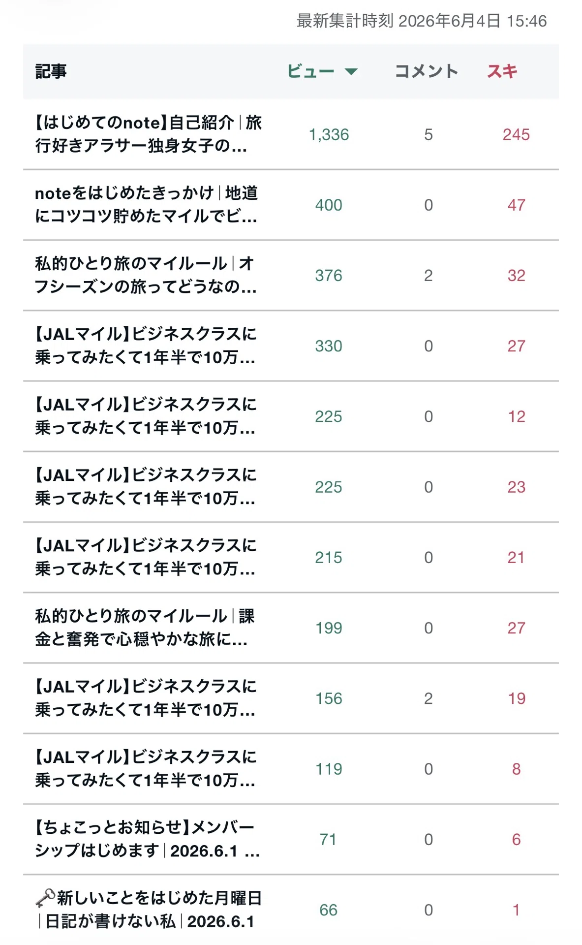The image size is (582, 945).
Task: Click the key icon before 新しいことをはじめた月曜日
Action: (x=45, y=898)
